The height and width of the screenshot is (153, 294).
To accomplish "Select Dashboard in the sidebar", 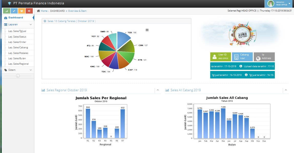I will [x=16, y=18].
